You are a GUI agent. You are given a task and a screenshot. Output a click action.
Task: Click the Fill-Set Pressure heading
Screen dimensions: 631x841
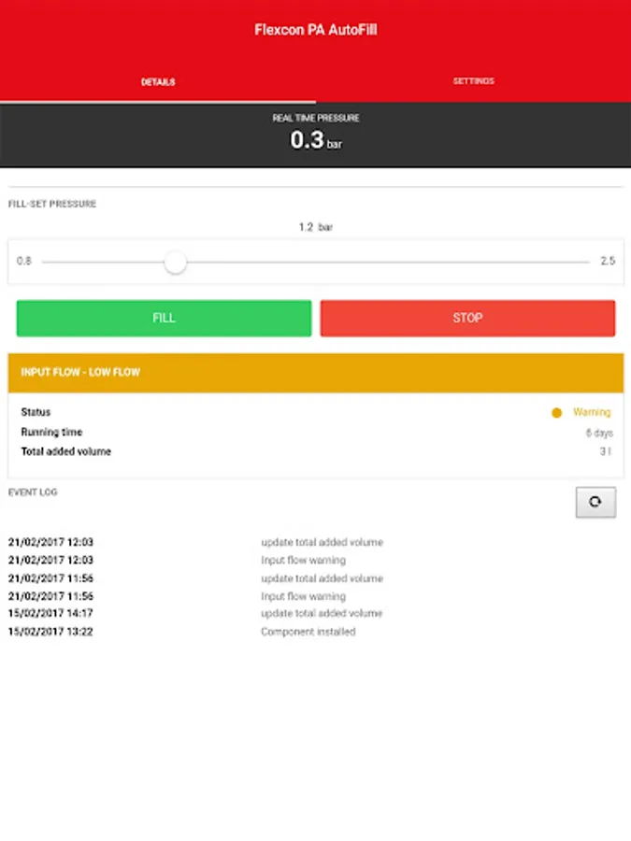(52, 204)
